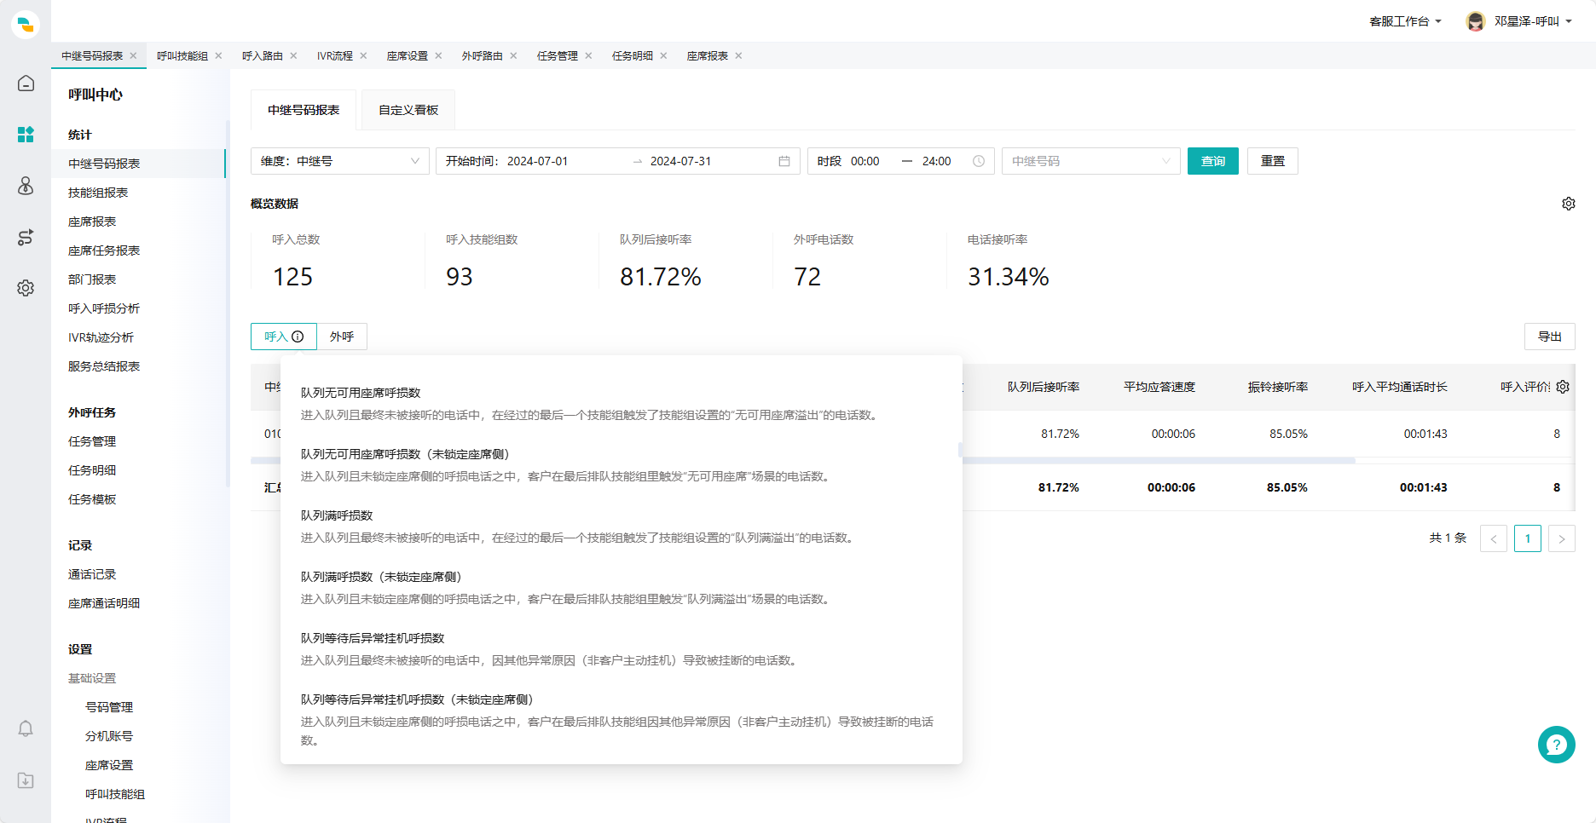This screenshot has width=1596, height=823.
Task: Open 号码管理 under 基础设置
Action: 109,707
